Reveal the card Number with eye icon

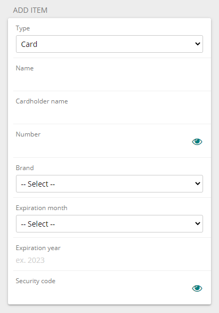pos(197,142)
